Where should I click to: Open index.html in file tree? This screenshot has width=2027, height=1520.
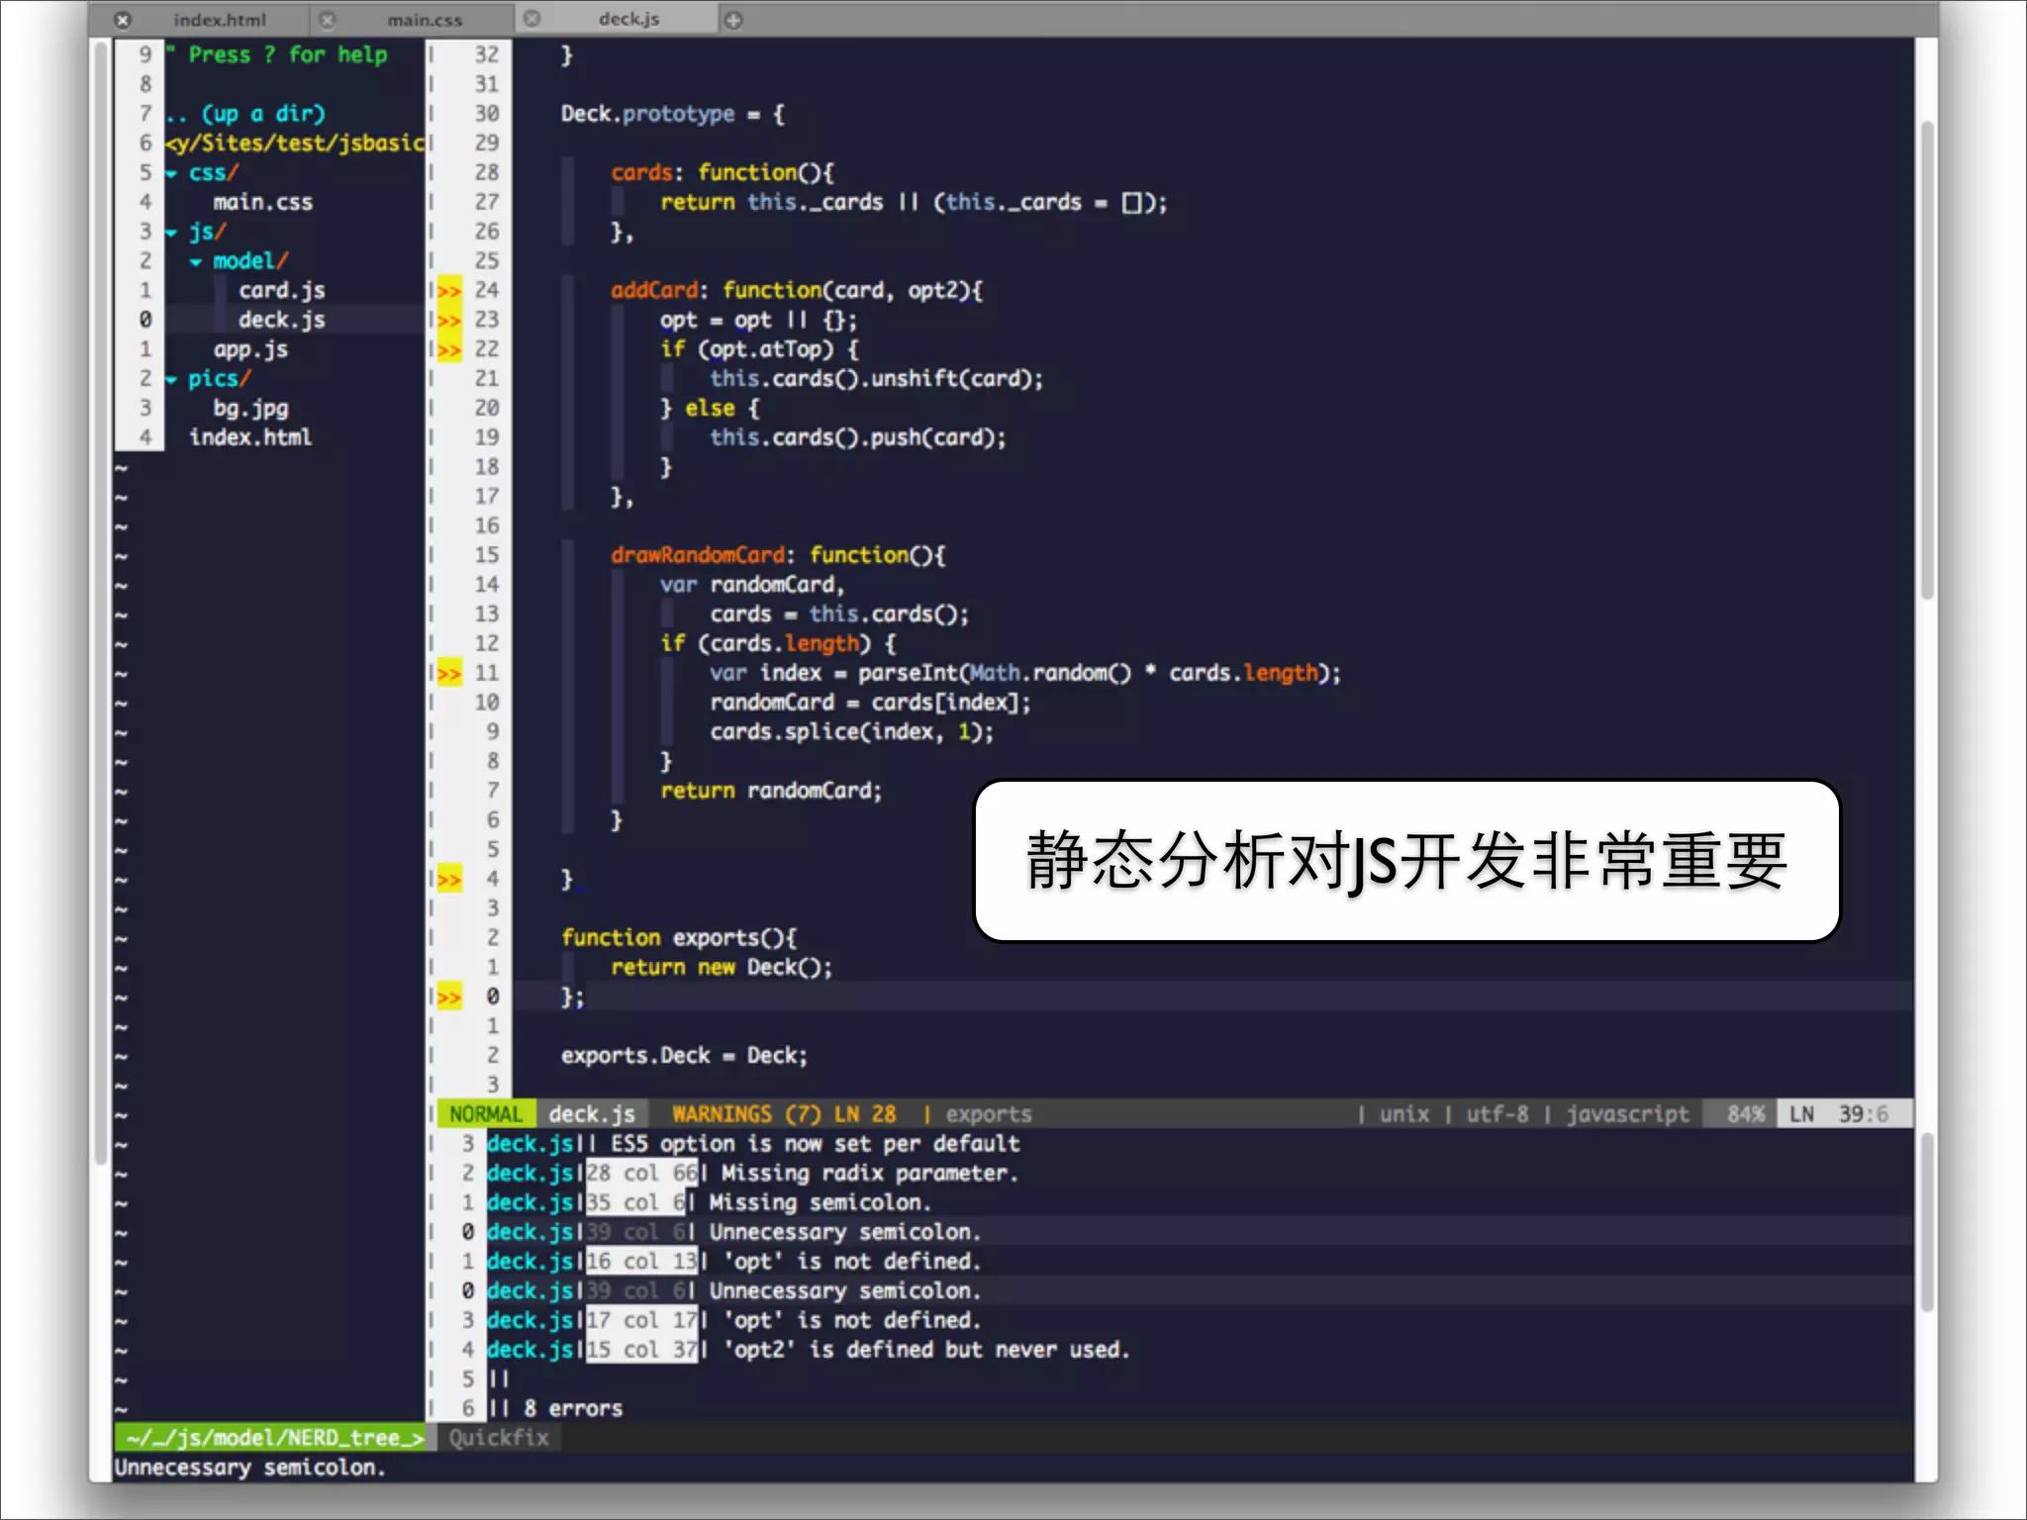click(x=250, y=437)
